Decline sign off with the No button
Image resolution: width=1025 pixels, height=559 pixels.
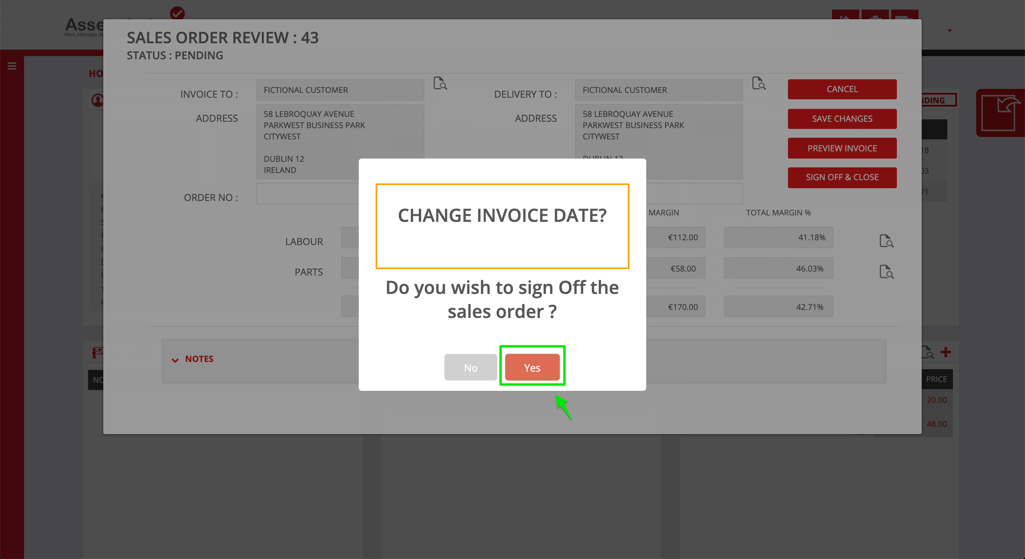point(470,367)
